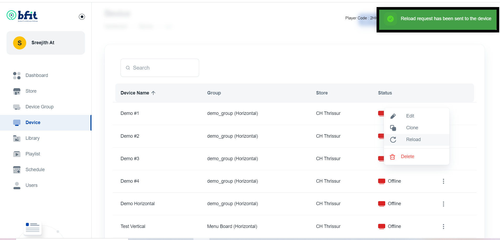Screen dimensions: 500x240
Task: Select the Demo Horizontal device name
Action: [x=138, y=204]
